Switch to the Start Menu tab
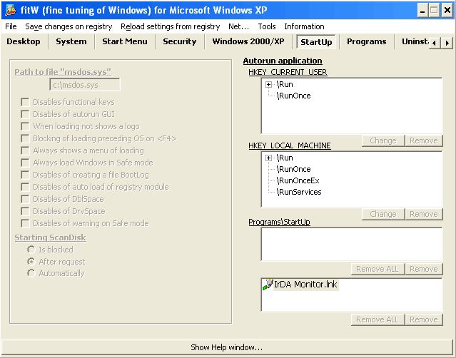This screenshot has height=358, width=456. [x=125, y=41]
